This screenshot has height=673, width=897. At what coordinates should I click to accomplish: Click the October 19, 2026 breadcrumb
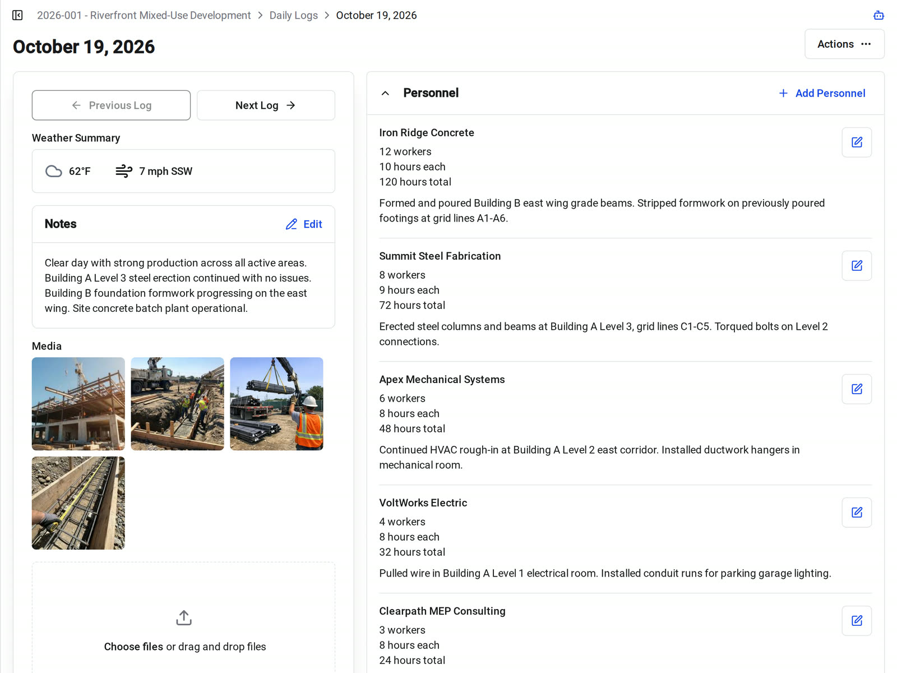(377, 15)
